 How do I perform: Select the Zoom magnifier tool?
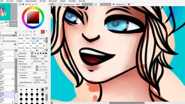(x=23, y=35)
